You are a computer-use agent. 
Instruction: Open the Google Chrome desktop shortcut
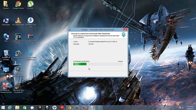pyautogui.click(x=18, y=5)
